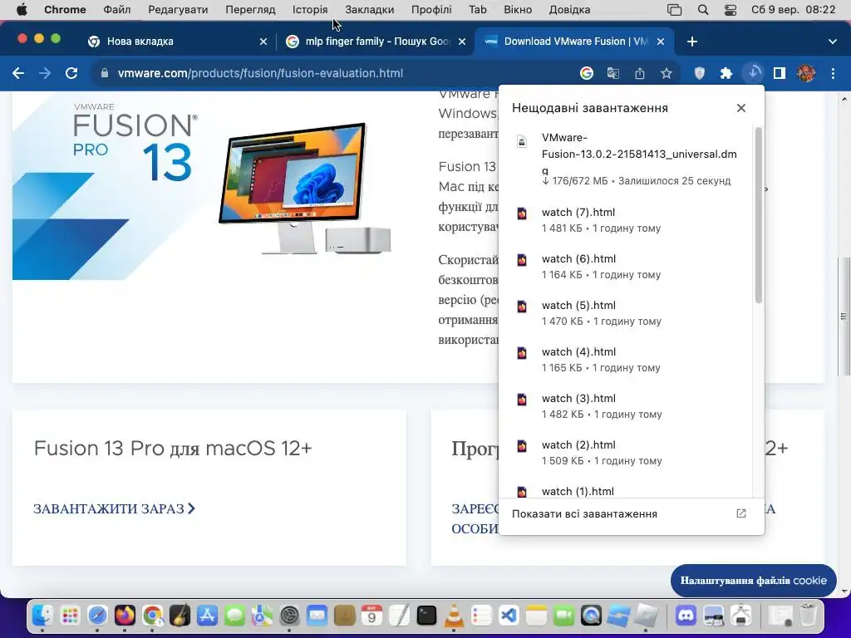
Task: Click the VMware-Fusion dmg download entry
Action: click(625, 159)
